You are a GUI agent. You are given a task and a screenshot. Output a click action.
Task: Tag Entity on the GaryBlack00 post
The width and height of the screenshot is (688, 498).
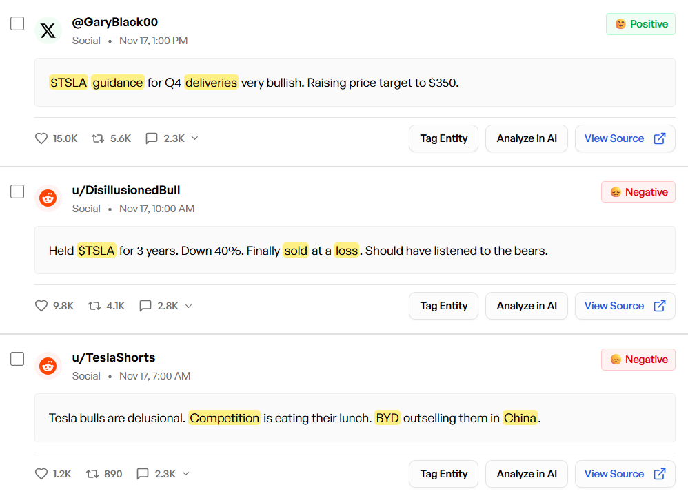[443, 138]
